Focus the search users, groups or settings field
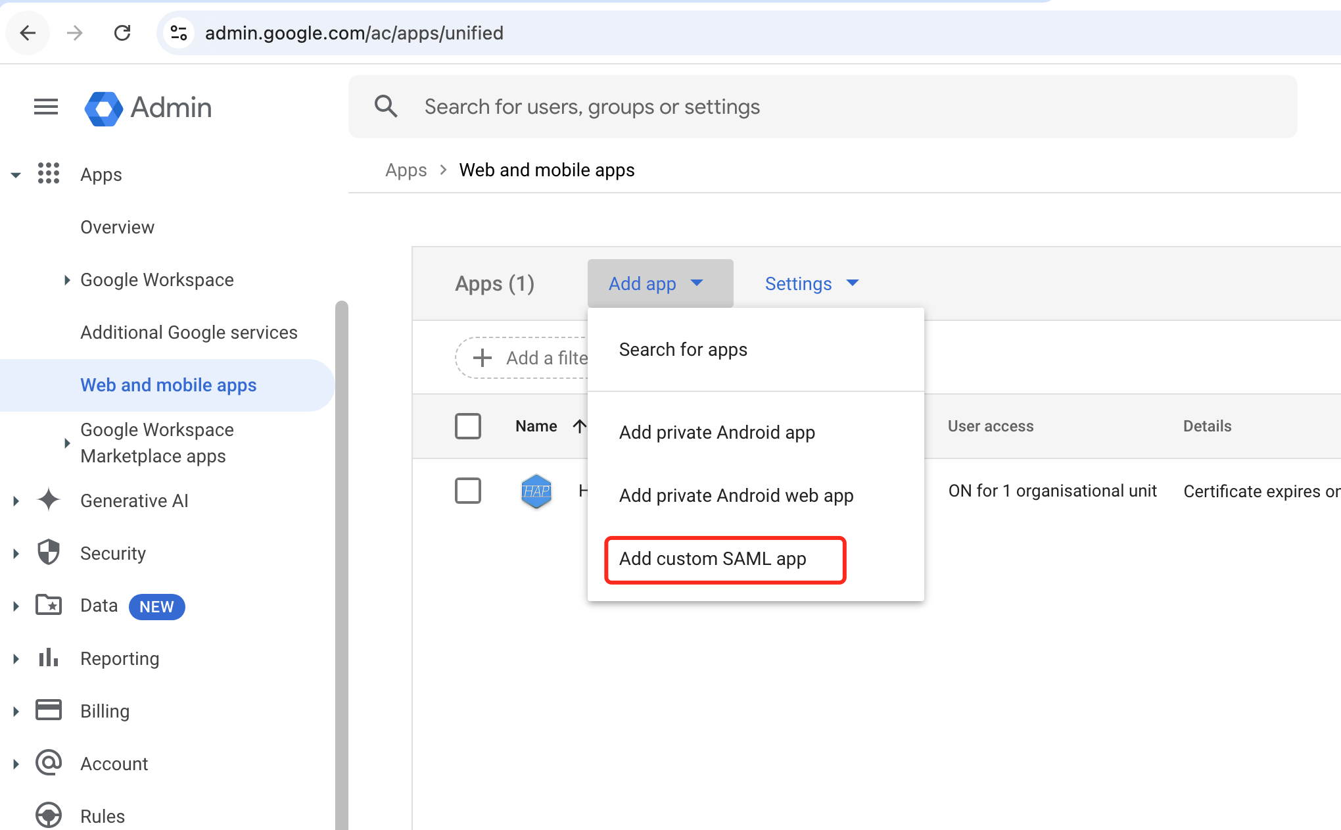Screen dimensions: 1341x830 [x=823, y=107]
